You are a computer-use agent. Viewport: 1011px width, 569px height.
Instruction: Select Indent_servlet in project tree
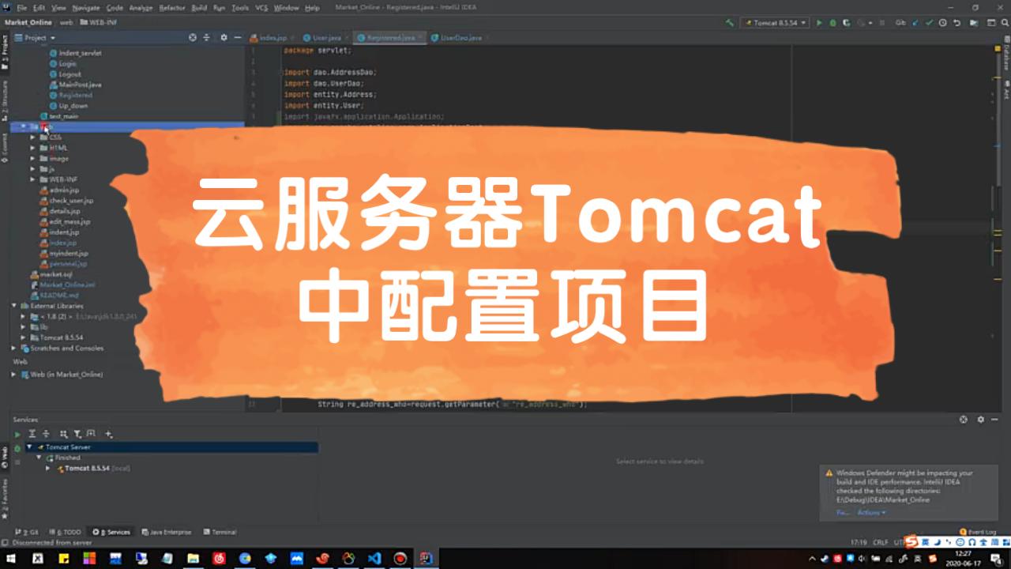pos(76,53)
